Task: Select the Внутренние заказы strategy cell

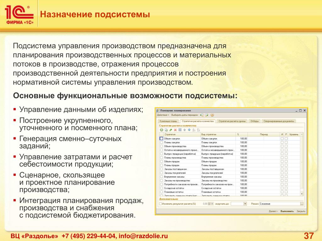Action: tap(182, 177)
